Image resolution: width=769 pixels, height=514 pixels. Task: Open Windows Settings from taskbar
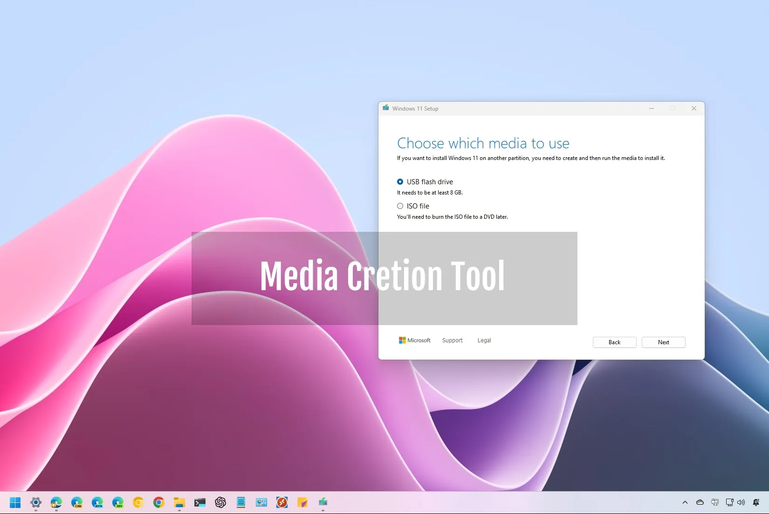click(36, 502)
